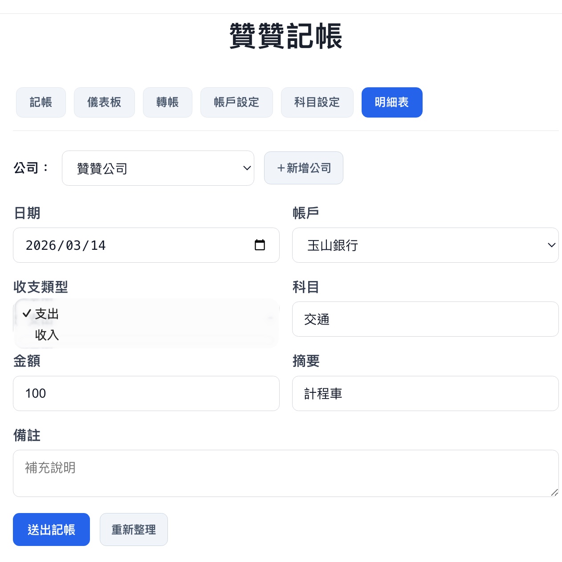Click the 摘要 field containing 計程車

coord(425,393)
